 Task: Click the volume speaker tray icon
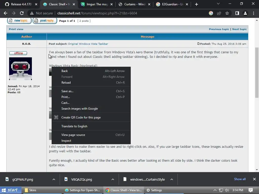click(x=227, y=190)
